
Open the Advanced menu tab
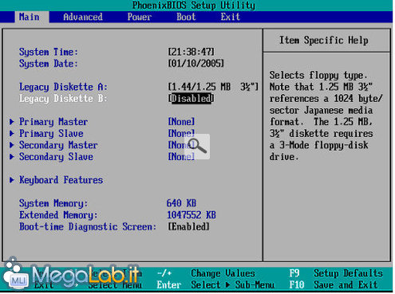tap(83, 17)
